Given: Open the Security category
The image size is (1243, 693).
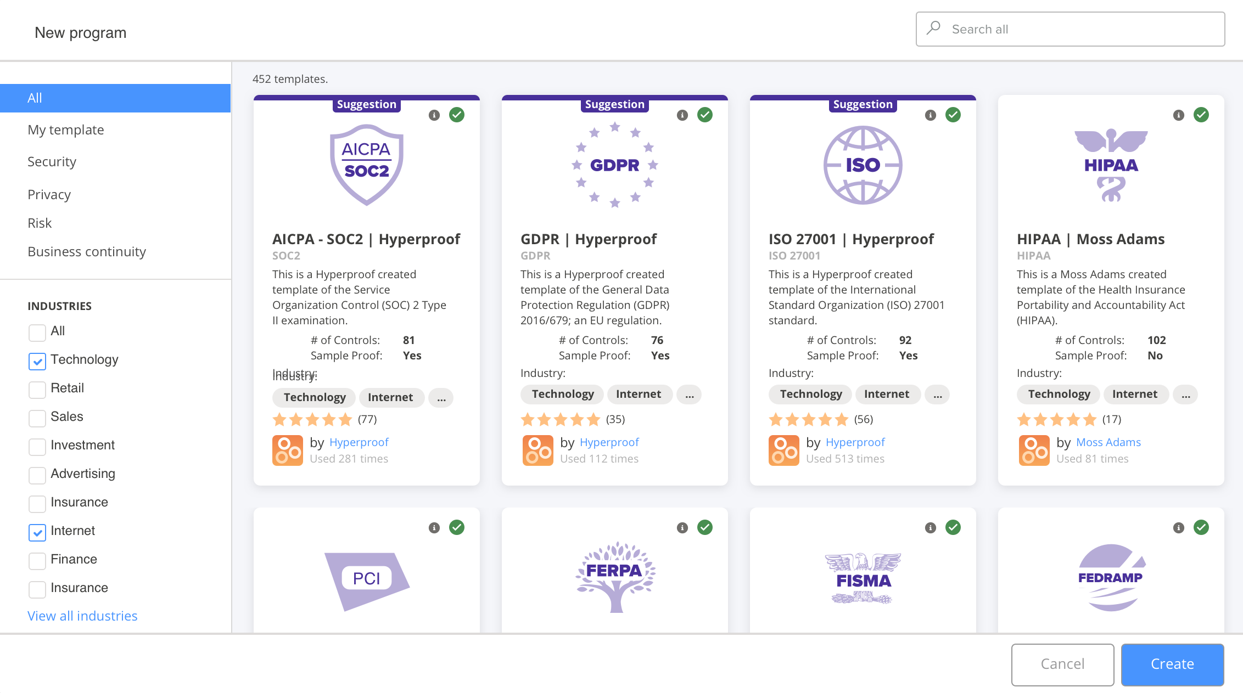Looking at the screenshot, I should point(52,162).
